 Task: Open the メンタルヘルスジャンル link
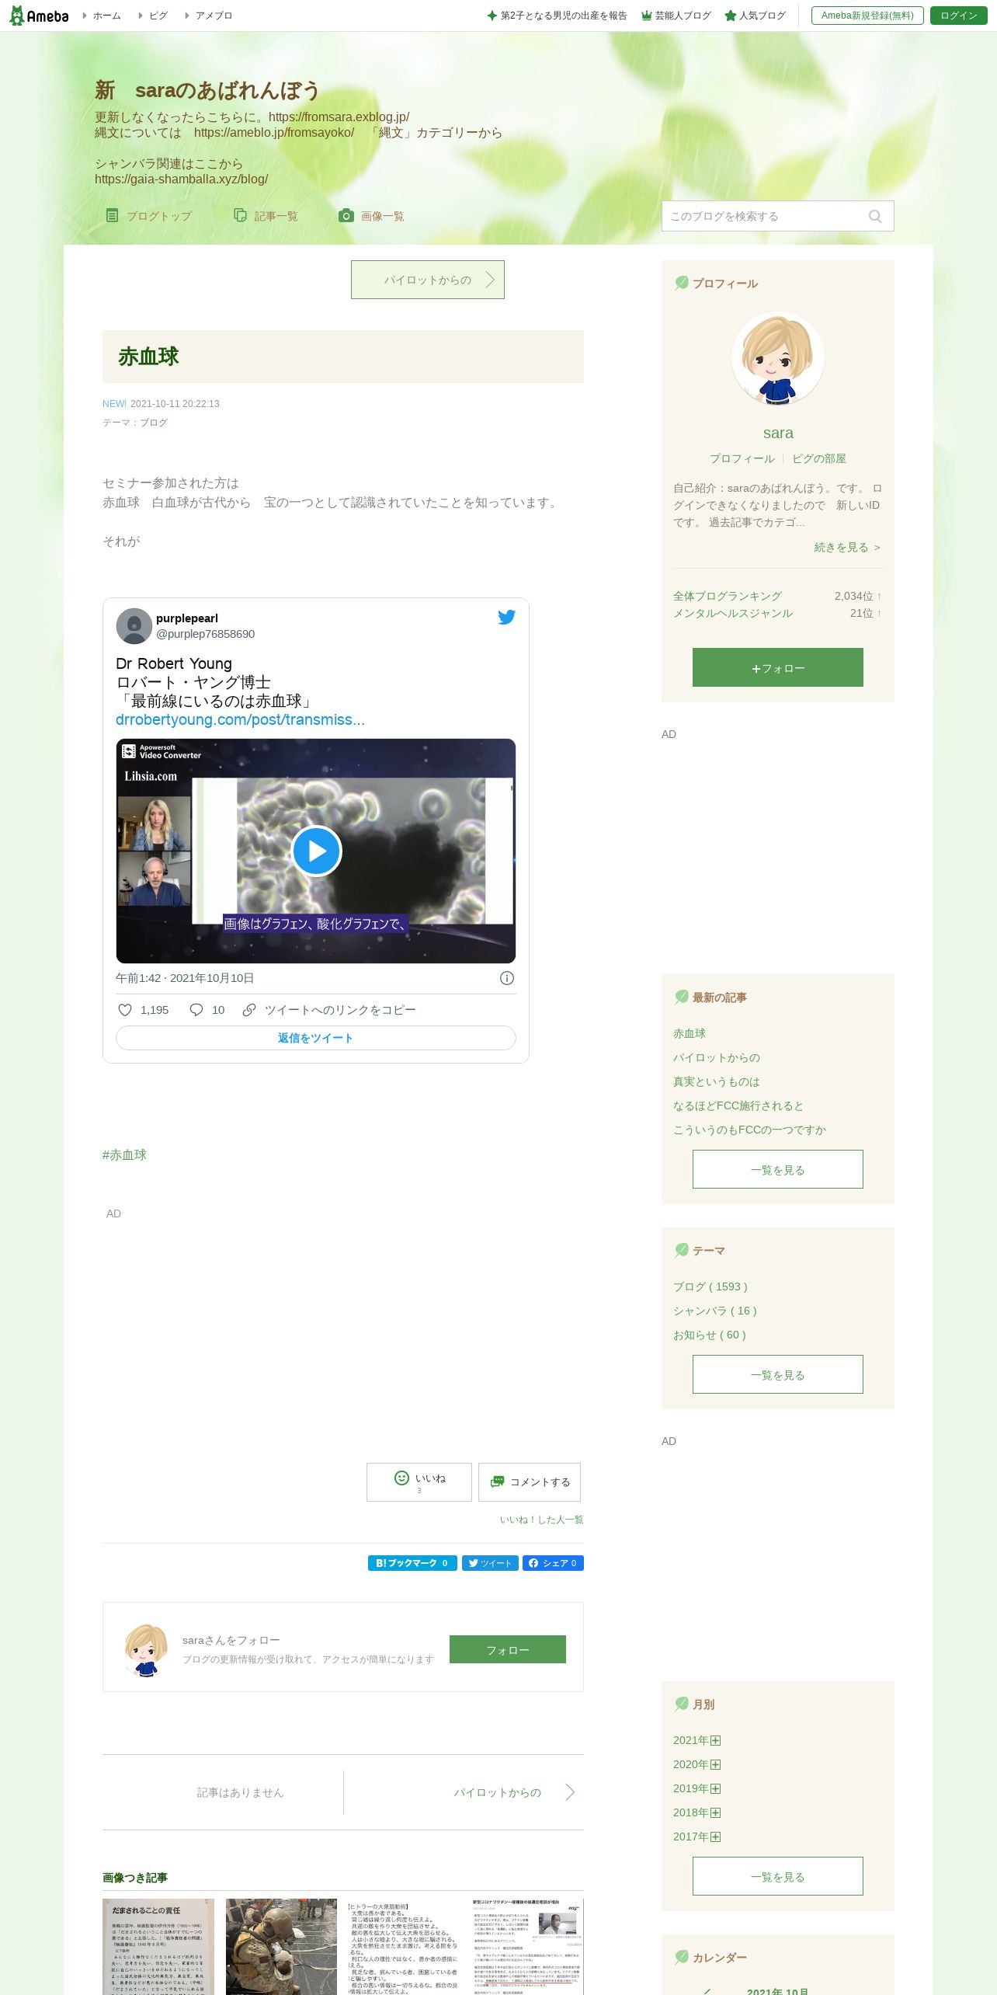click(733, 613)
